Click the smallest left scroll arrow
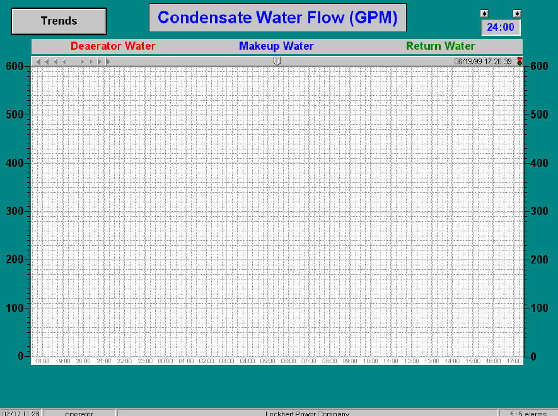 (64, 62)
